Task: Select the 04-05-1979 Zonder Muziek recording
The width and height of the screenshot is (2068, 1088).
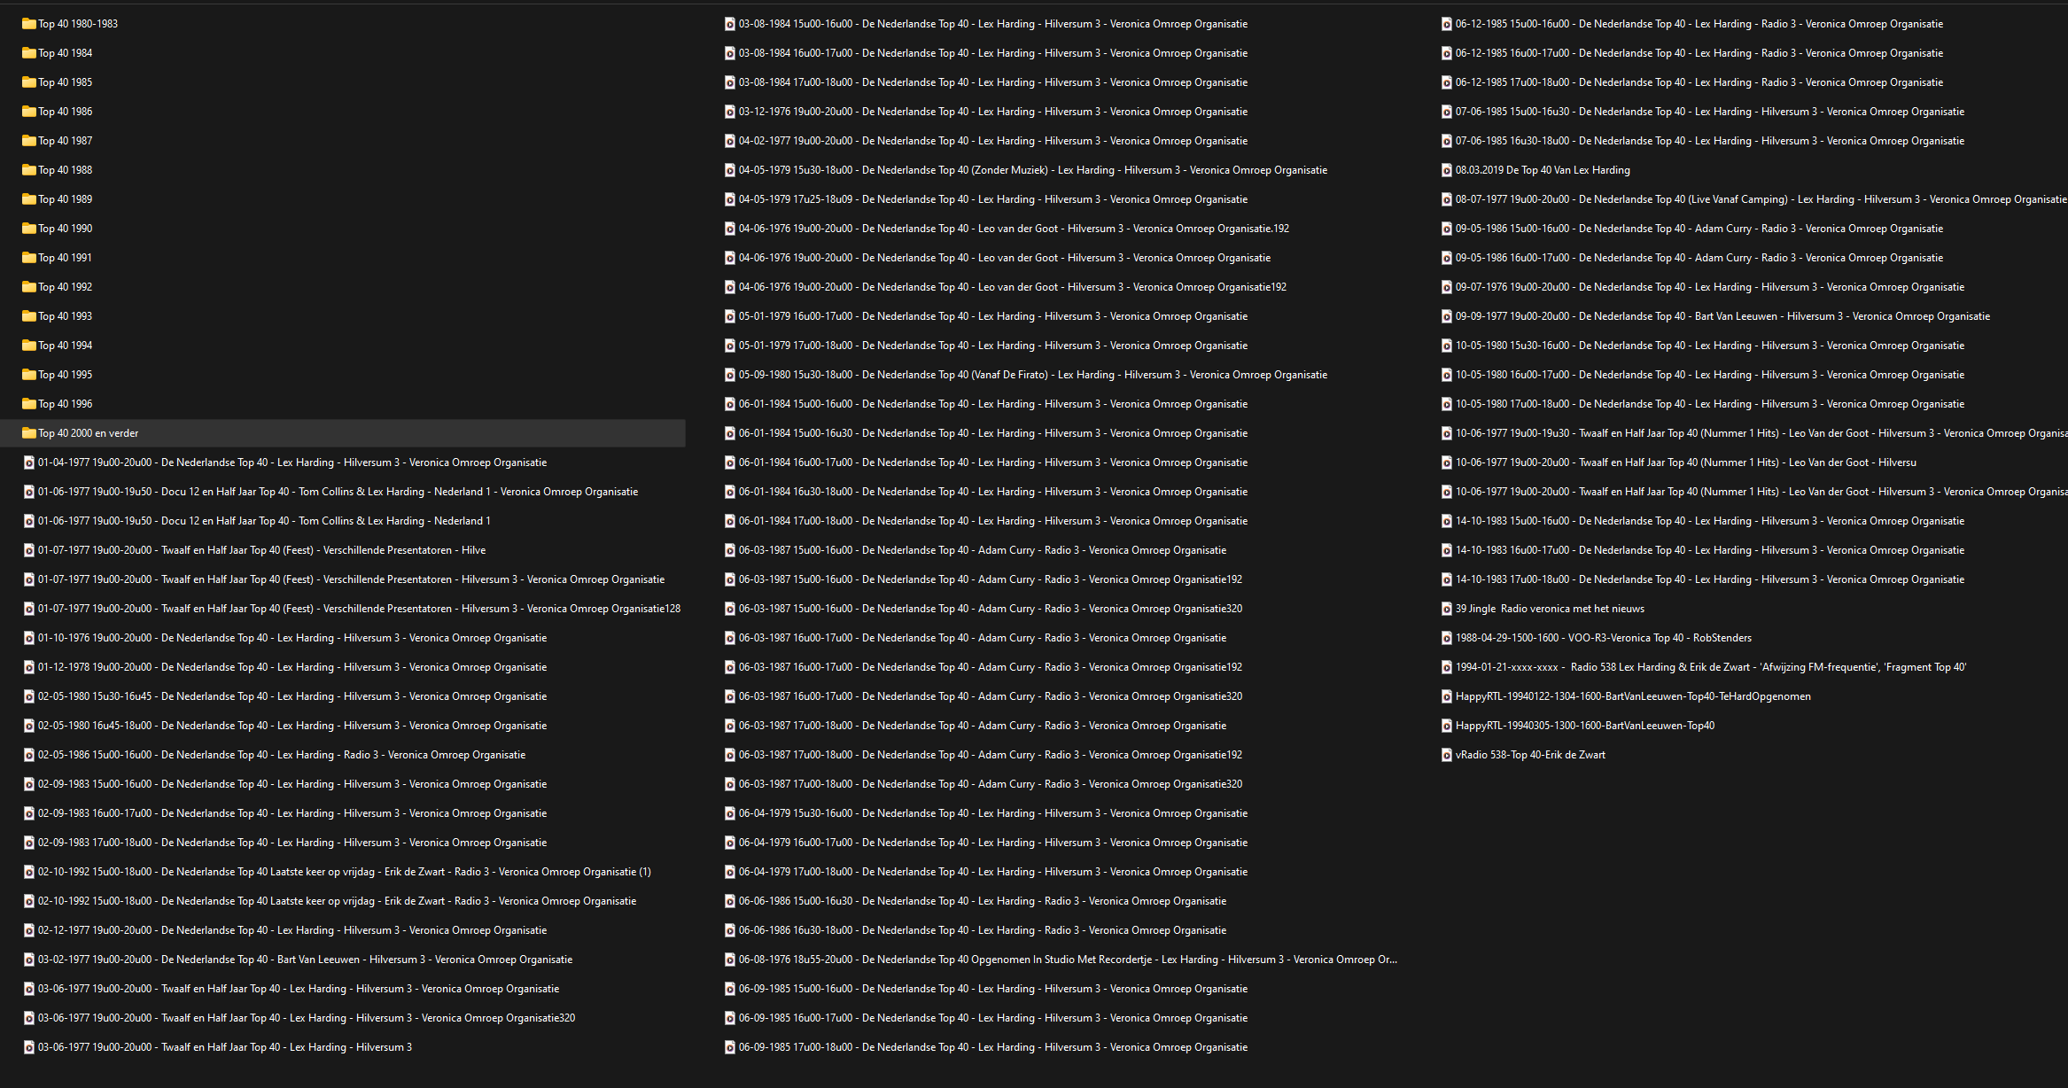Action: point(1032,170)
